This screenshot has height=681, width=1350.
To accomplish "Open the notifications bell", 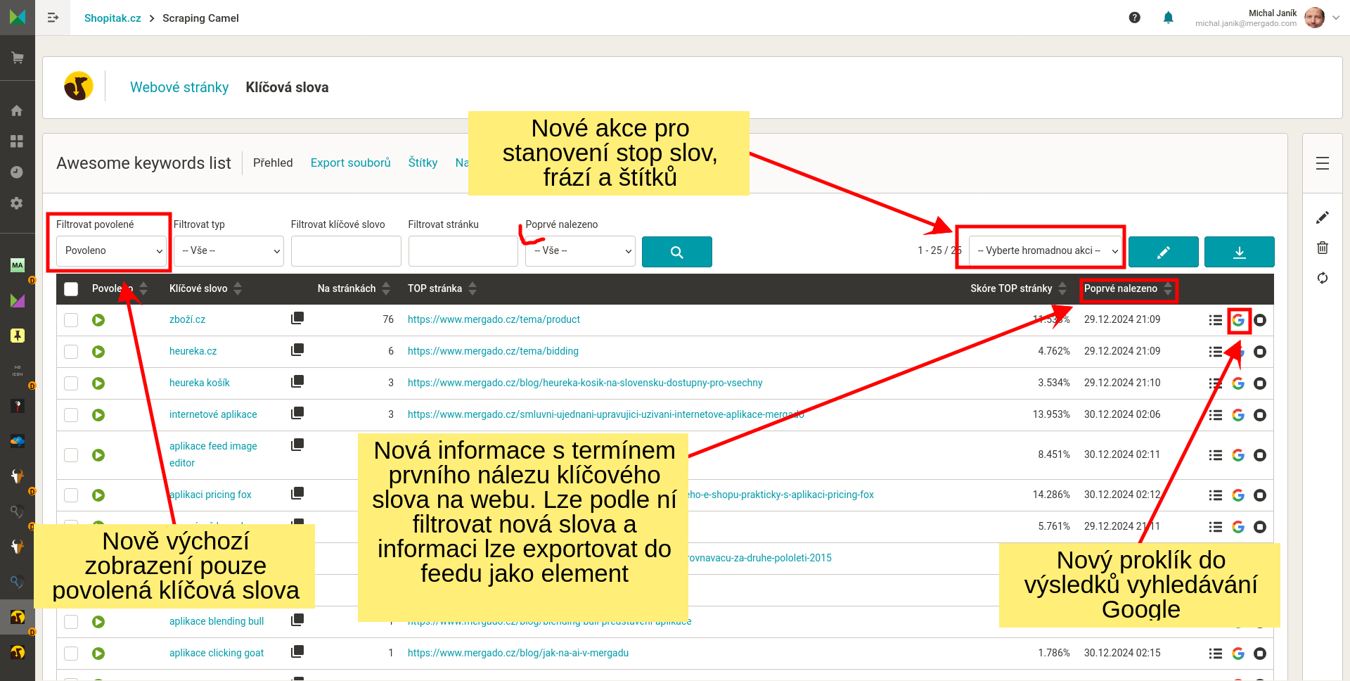I will coord(1168,18).
